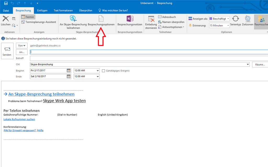This screenshot has height=167, width=268.
Task: Click the Ende date field Sat 2/18/2017
Action: [48, 77]
